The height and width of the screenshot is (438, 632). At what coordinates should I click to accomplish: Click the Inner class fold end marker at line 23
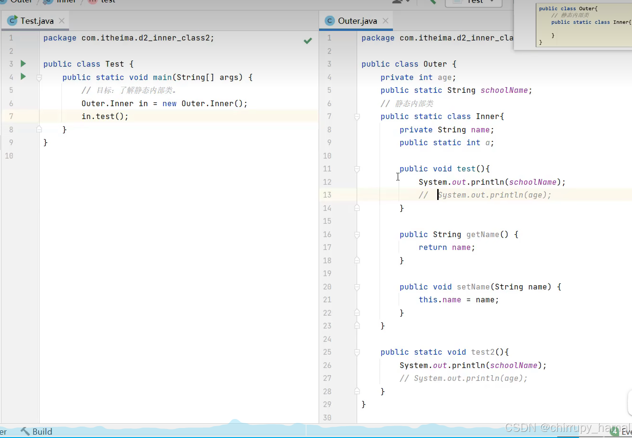point(357,326)
